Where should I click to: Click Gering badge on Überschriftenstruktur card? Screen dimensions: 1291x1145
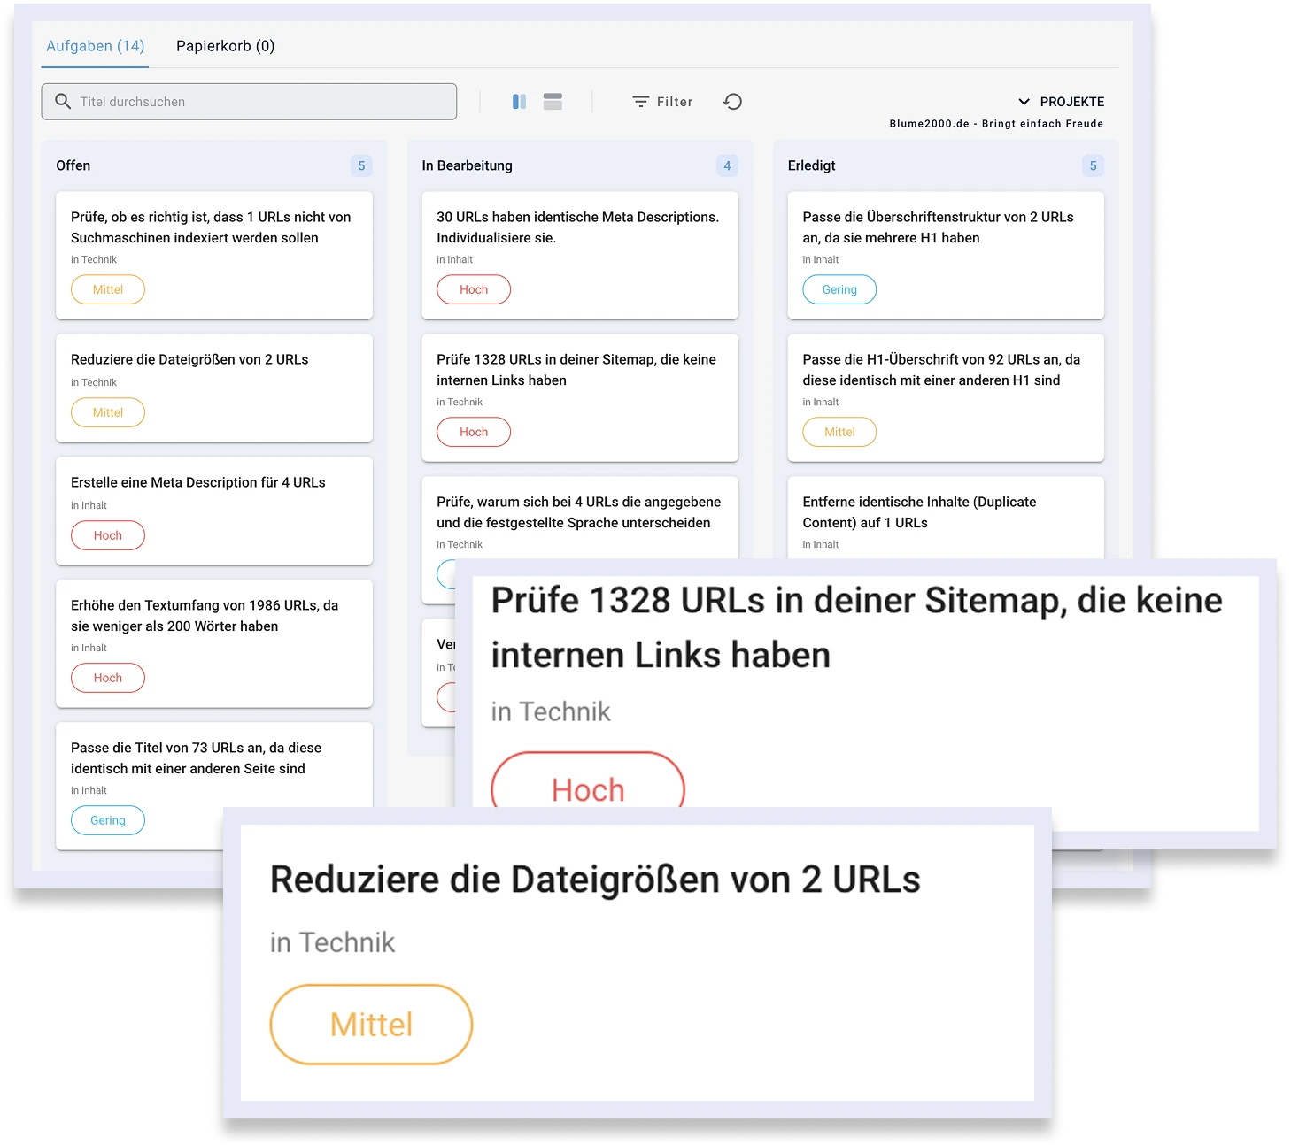[839, 289]
